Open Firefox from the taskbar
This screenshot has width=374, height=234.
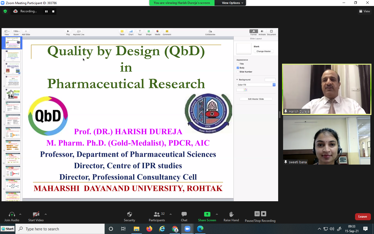(x=149, y=229)
